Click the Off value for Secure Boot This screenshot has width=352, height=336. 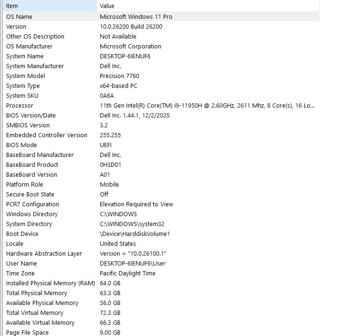coord(104,195)
